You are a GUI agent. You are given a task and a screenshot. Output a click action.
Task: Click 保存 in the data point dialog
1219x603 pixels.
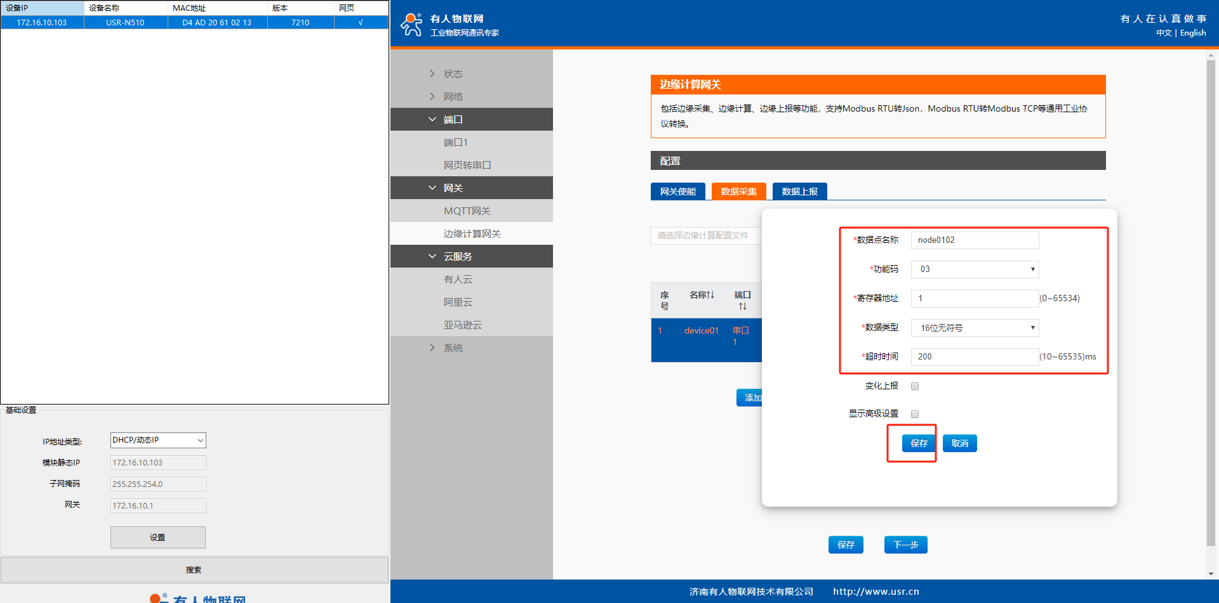coord(919,443)
